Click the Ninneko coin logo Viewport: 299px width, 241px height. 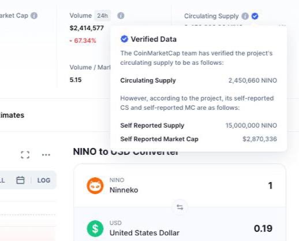(x=95, y=186)
